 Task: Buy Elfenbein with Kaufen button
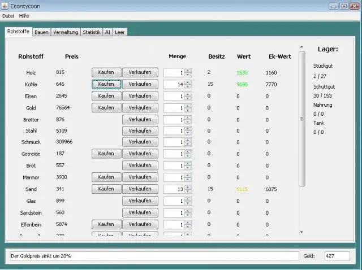106,224
